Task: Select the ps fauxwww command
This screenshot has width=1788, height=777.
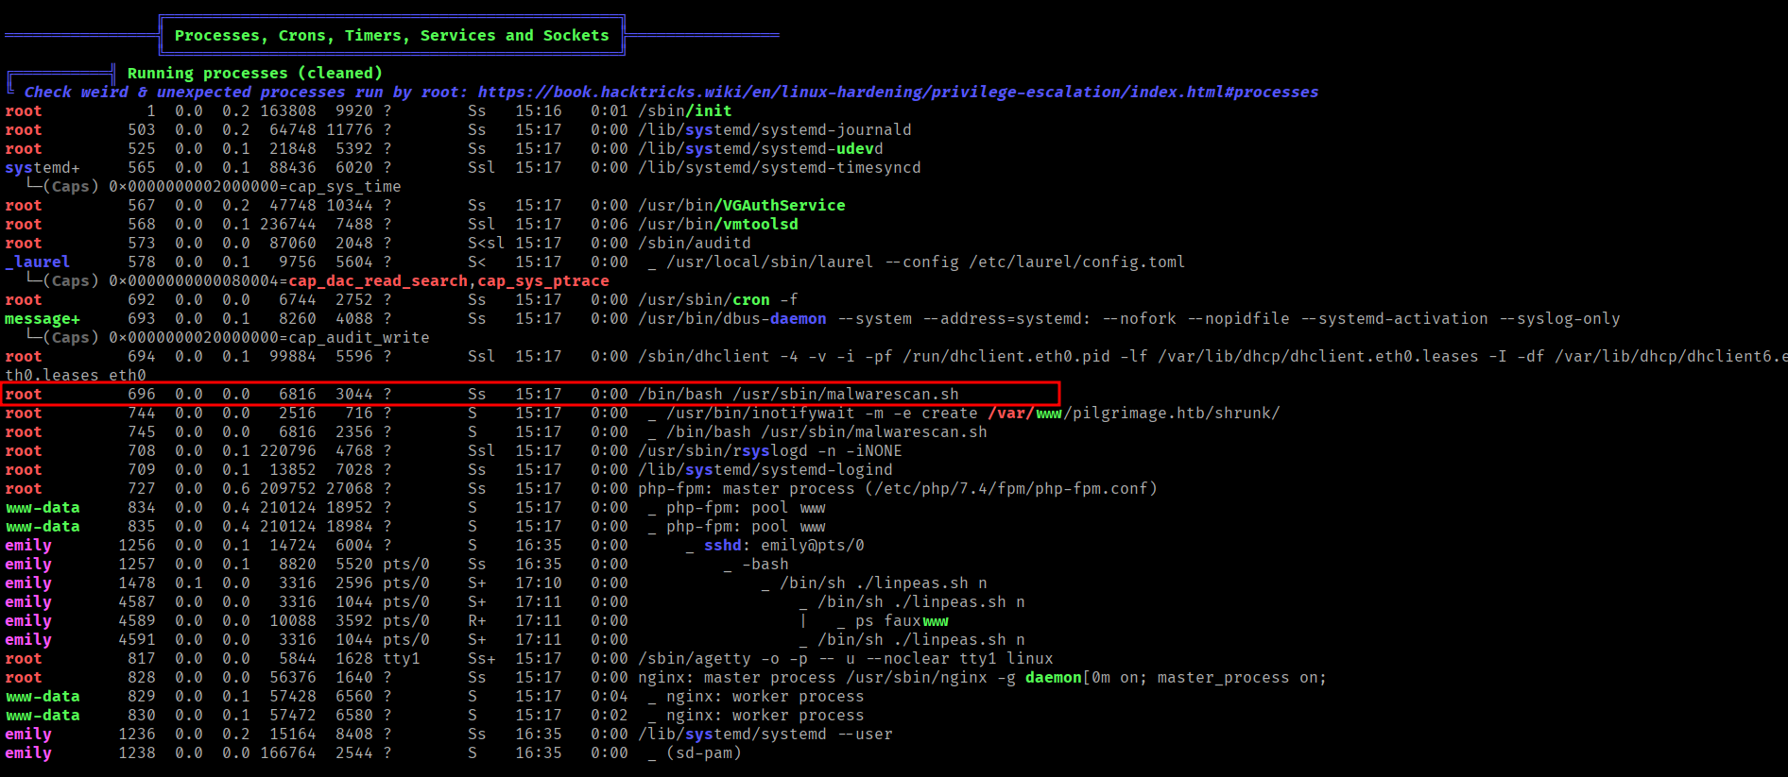Action: (903, 620)
